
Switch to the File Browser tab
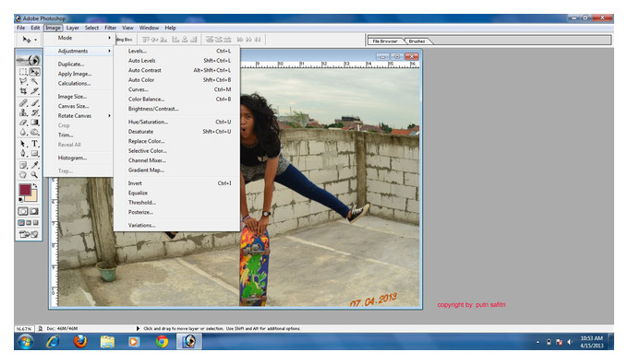385,41
